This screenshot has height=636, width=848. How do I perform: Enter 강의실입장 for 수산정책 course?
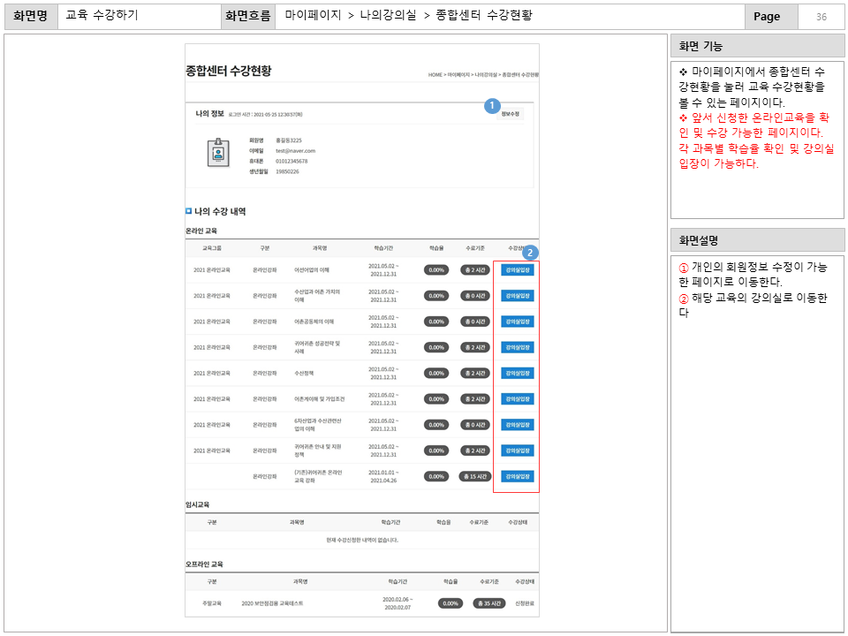(x=518, y=373)
